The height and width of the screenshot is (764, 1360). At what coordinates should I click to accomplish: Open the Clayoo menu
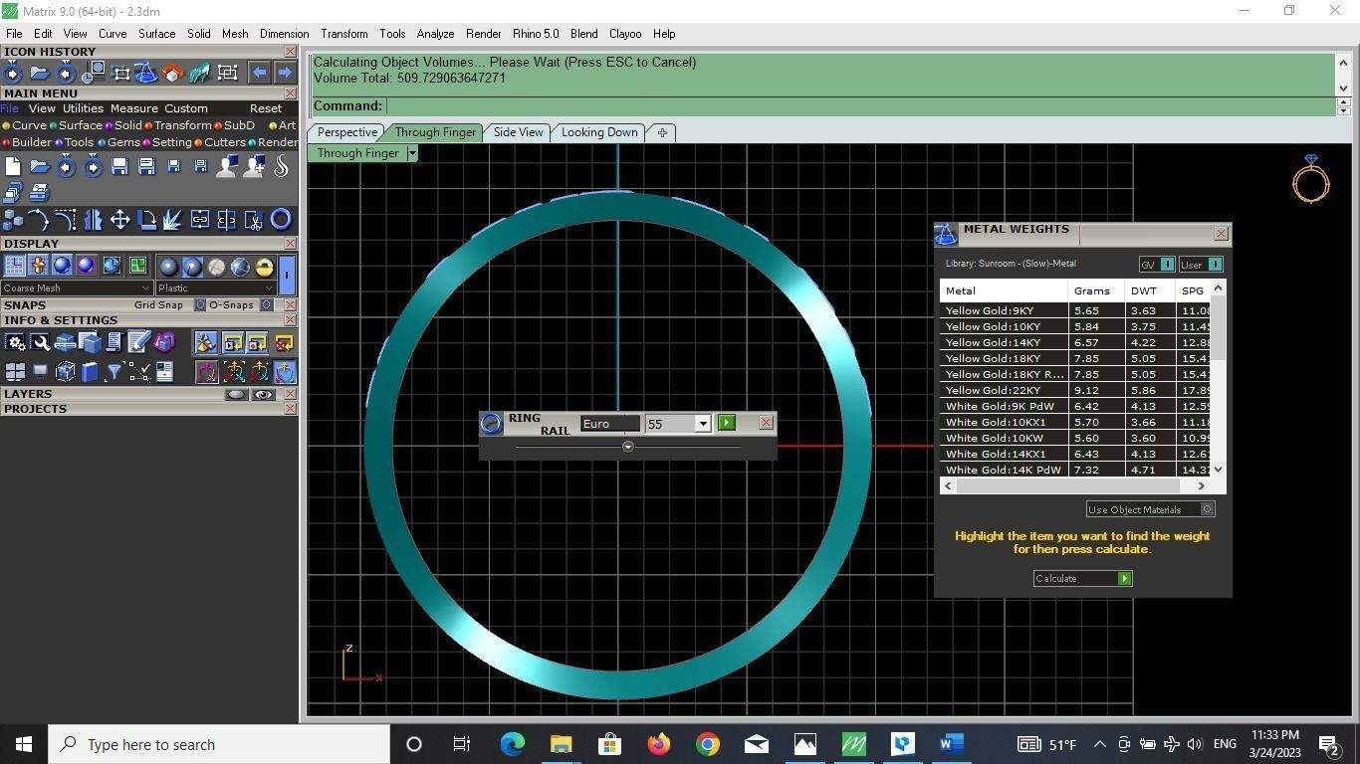(x=625, y=34)
